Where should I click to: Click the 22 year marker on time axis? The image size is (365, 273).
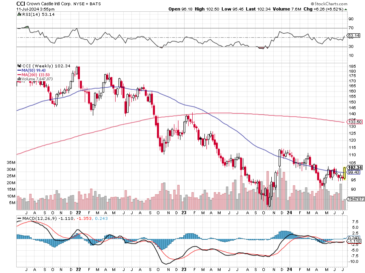tap(77, 212)
